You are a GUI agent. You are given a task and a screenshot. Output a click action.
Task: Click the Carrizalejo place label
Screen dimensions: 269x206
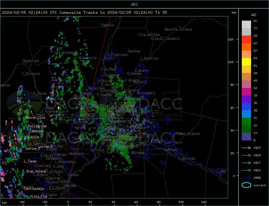pyautogui.click(x=34, y=189)
